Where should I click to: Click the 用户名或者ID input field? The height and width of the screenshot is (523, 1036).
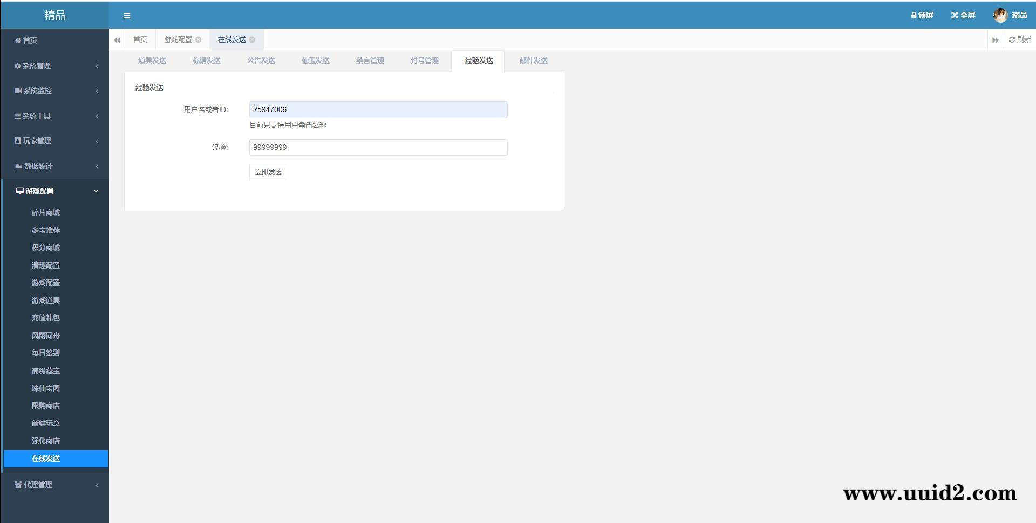point(378,109)
